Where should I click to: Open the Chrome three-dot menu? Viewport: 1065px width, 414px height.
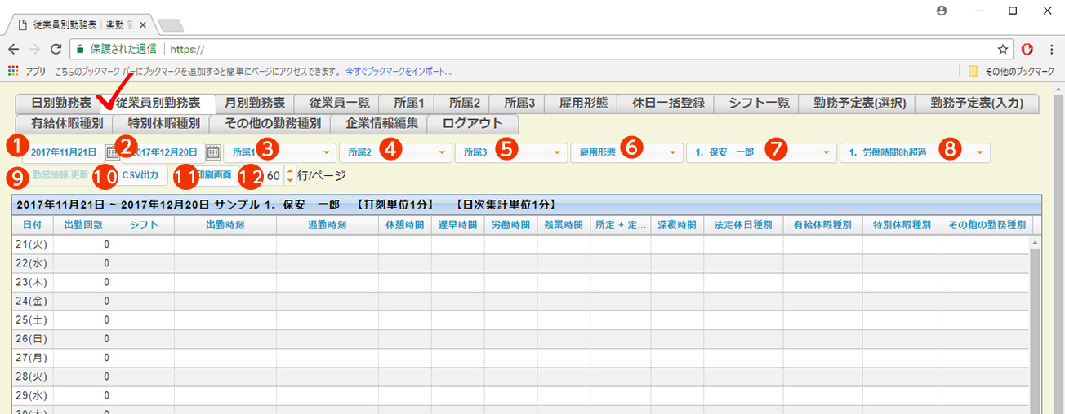1051,49
